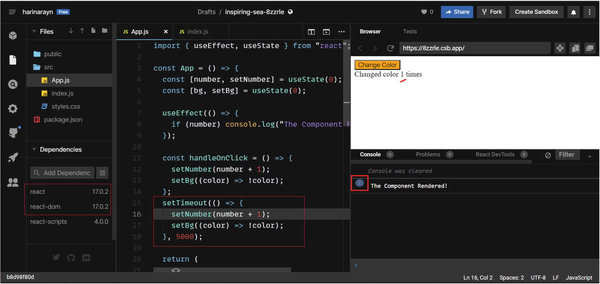
Task: Switch to the Tests tab
Action: click(410, 32)
